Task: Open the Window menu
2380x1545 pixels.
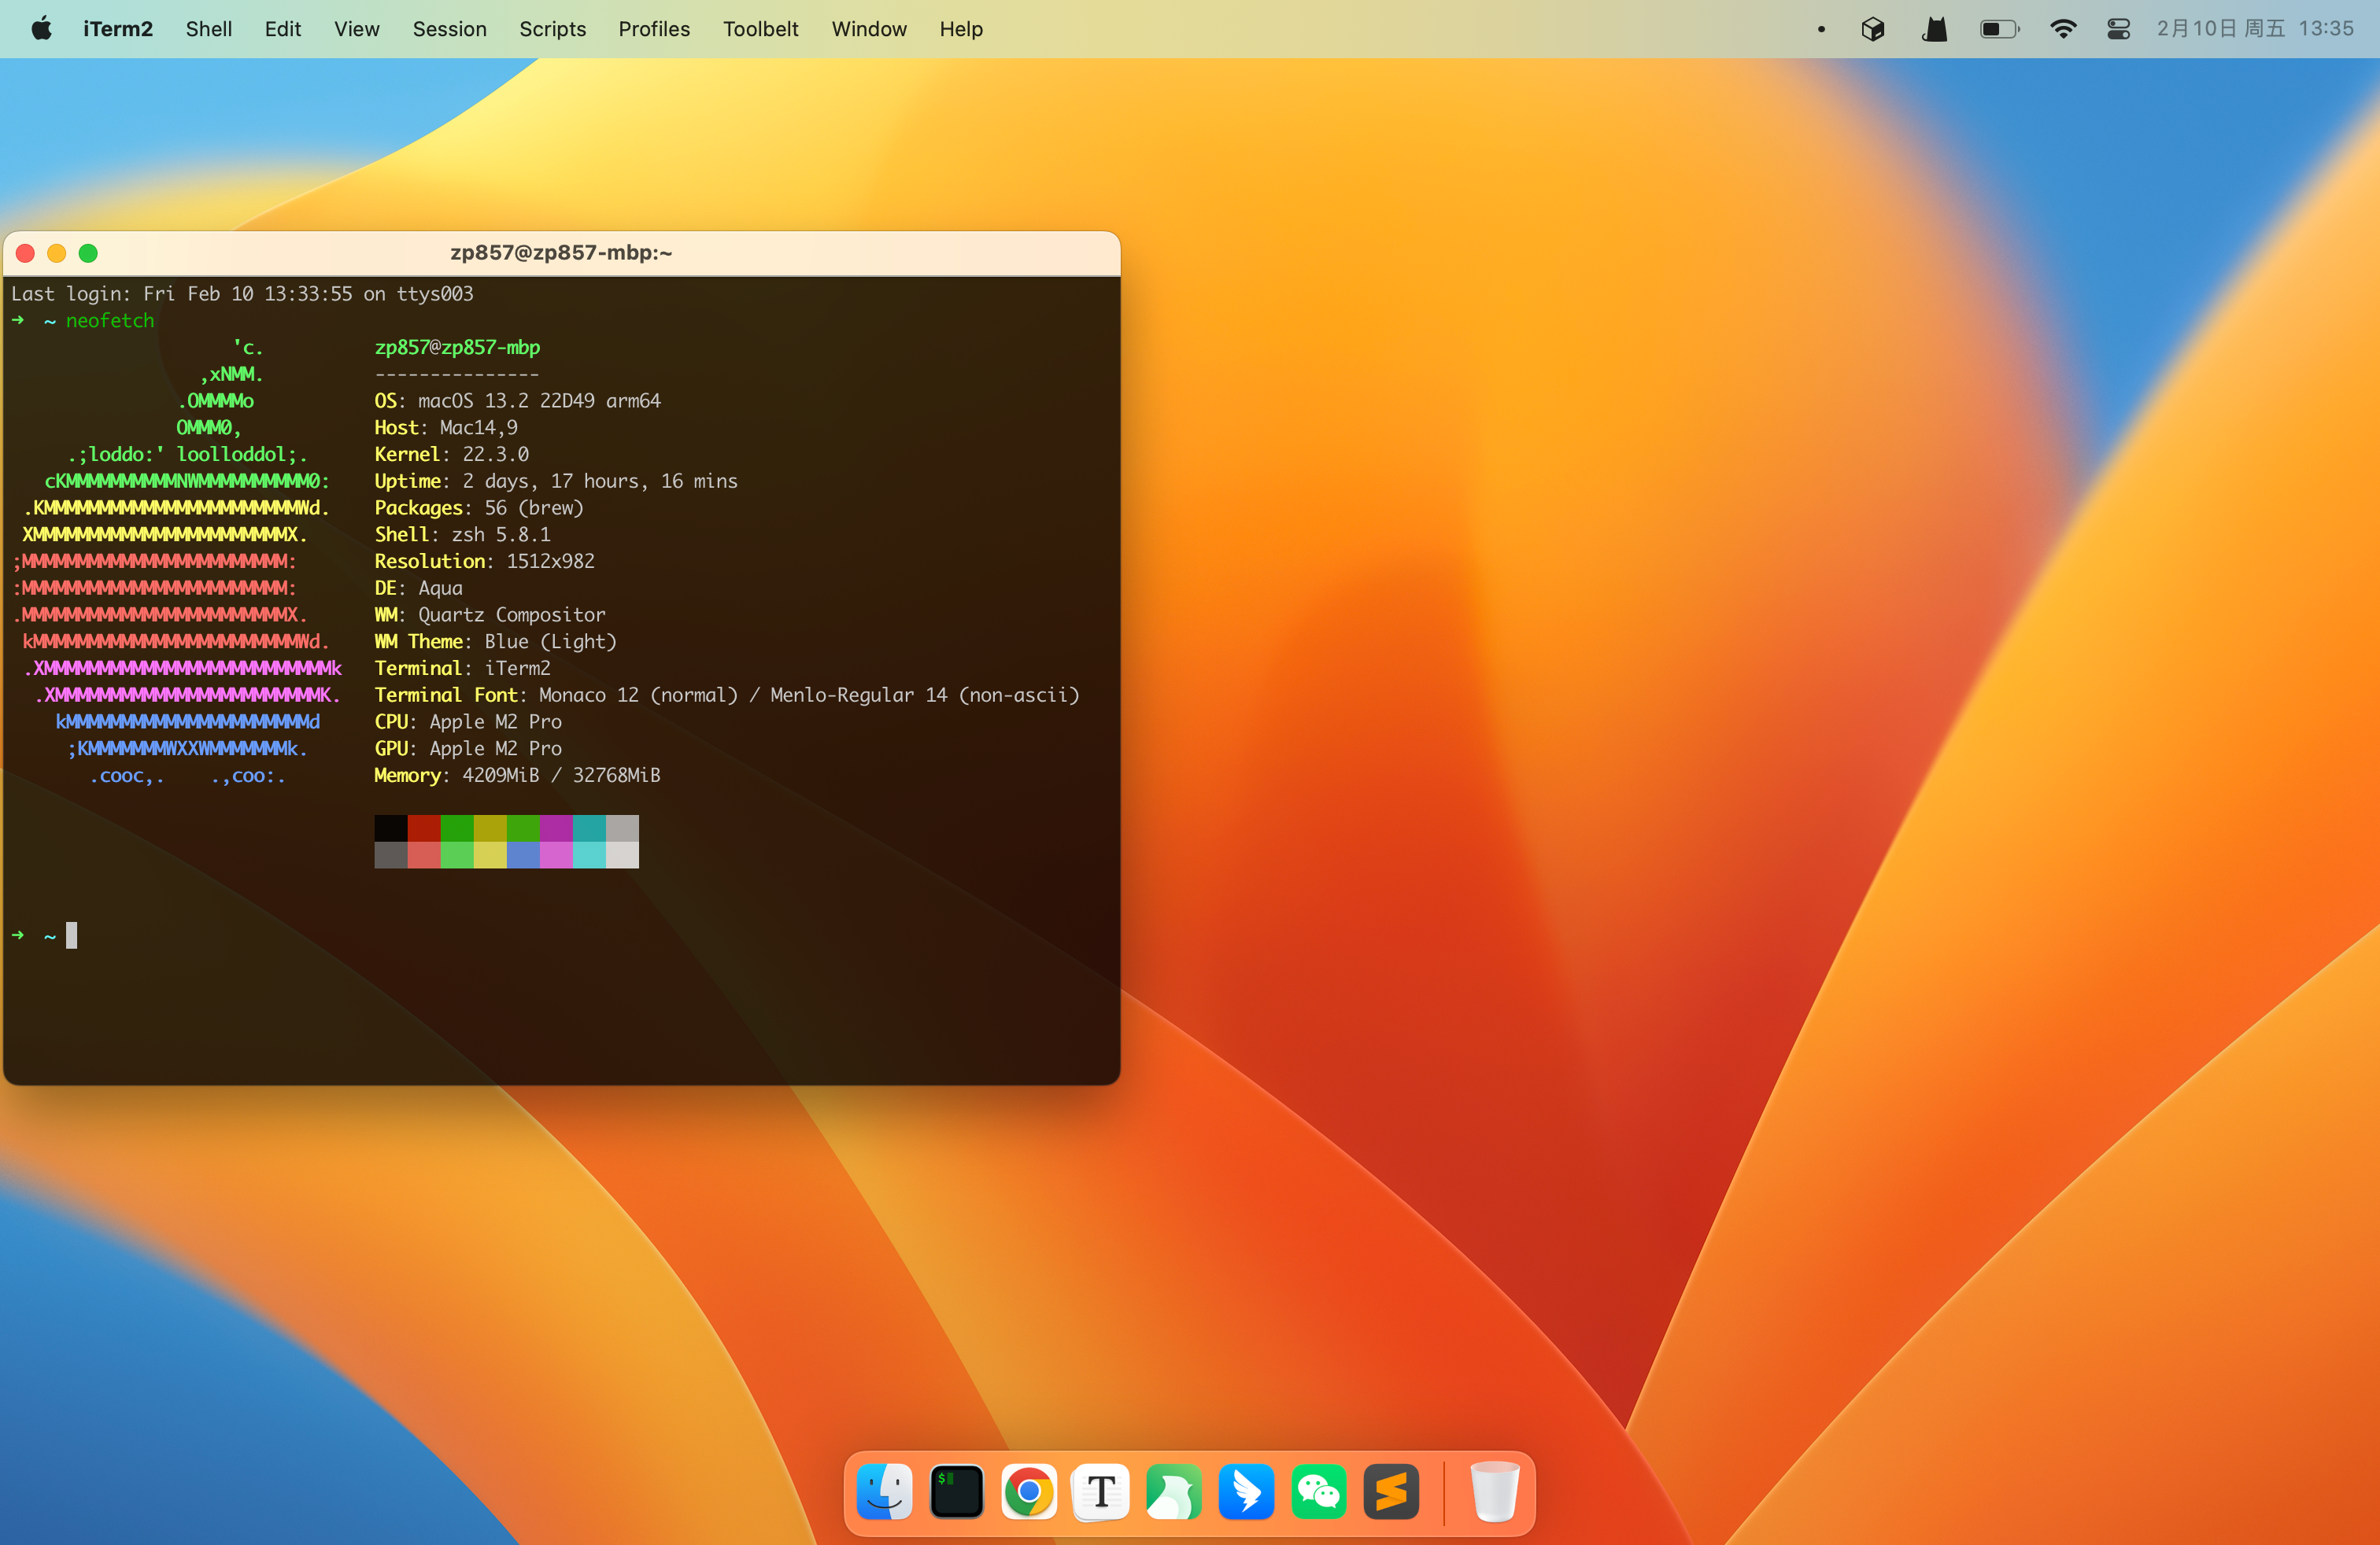Action: 869,29
